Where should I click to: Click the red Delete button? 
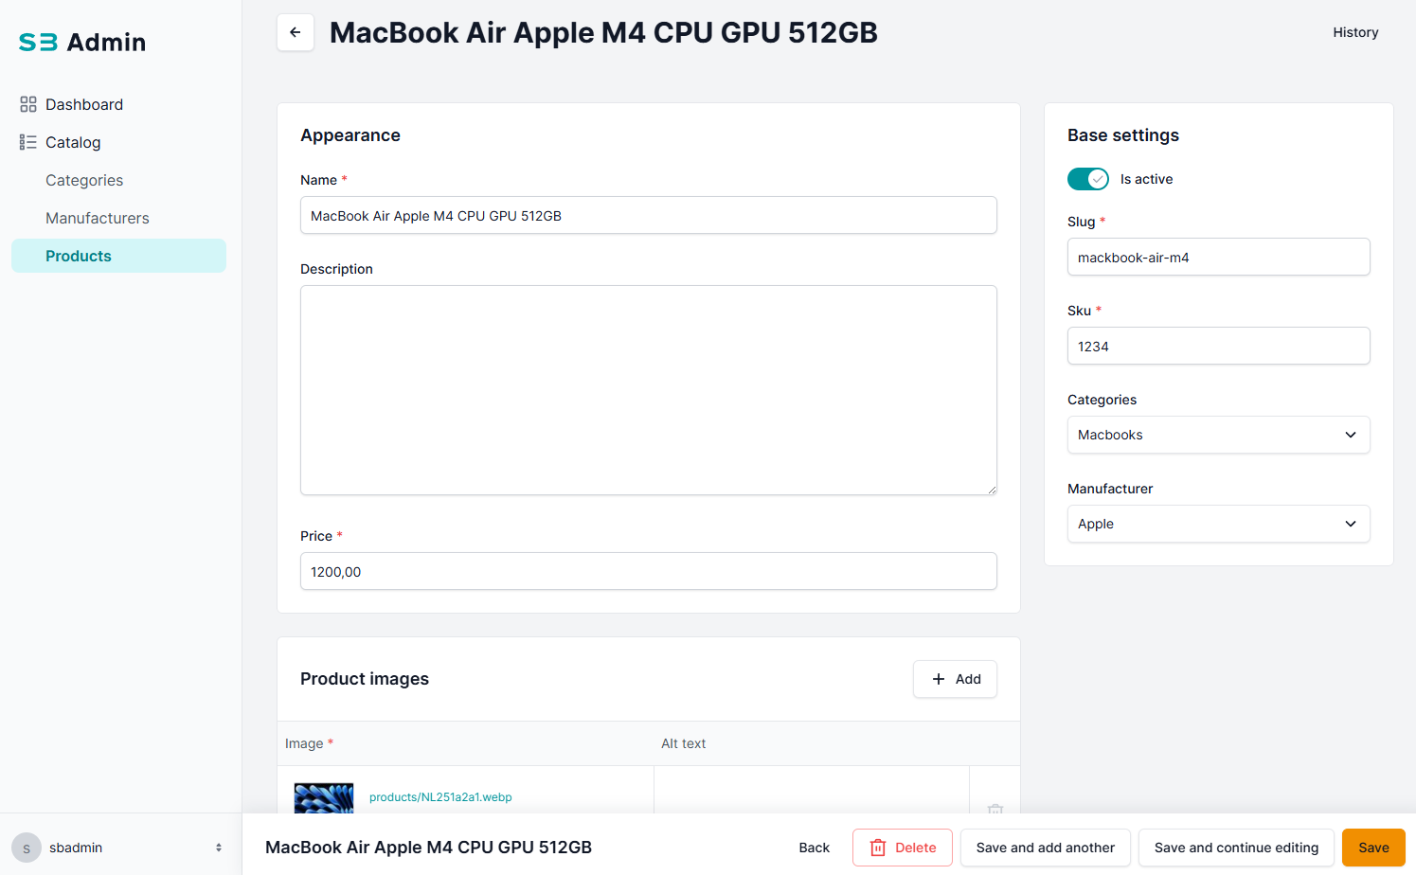[903, 848]
